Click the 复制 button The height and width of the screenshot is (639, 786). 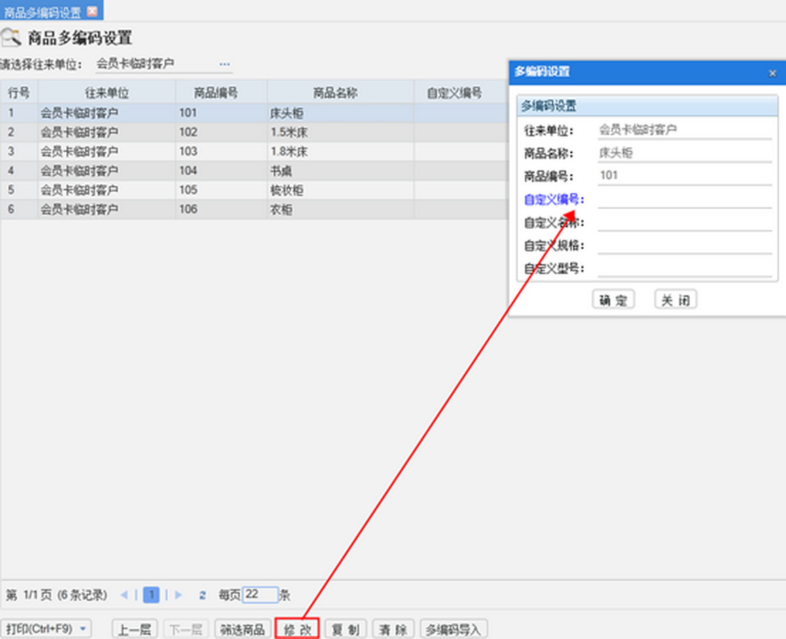[x=345, y=629]
